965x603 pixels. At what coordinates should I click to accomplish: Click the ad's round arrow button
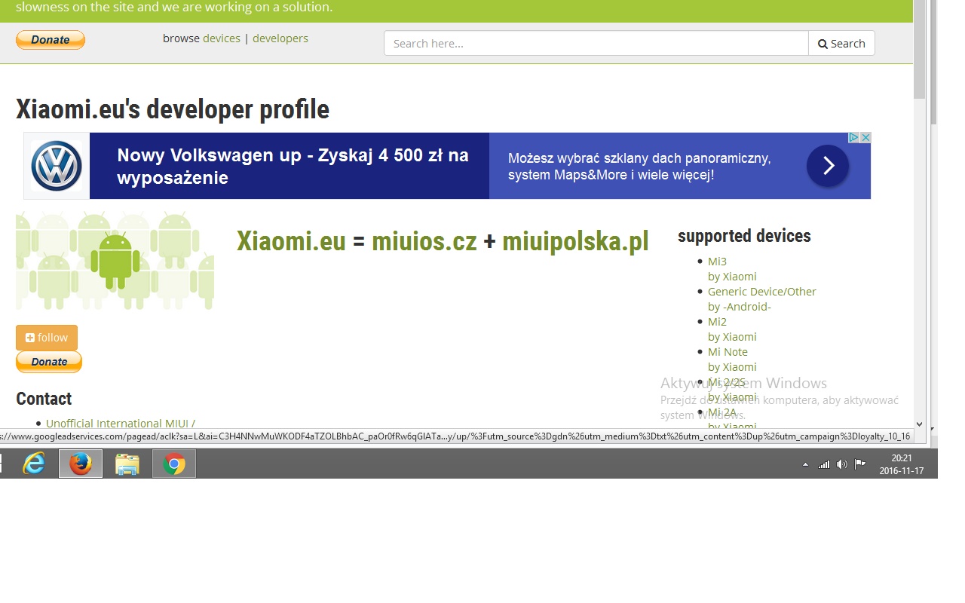827,166
